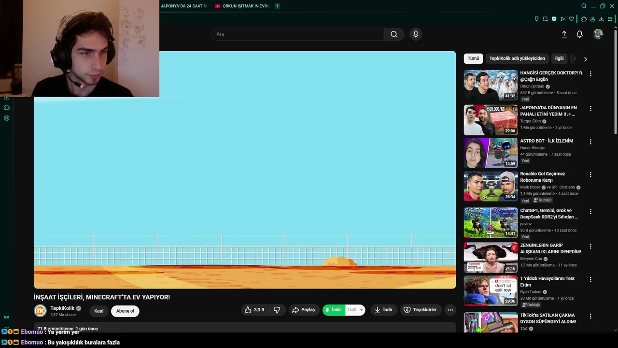Open ZENGİNLERİN GARİP ALIŞKANLIKLARINI DENEDİM title
The width and height of the screenshot is (618, 348).
click(550, 248)
